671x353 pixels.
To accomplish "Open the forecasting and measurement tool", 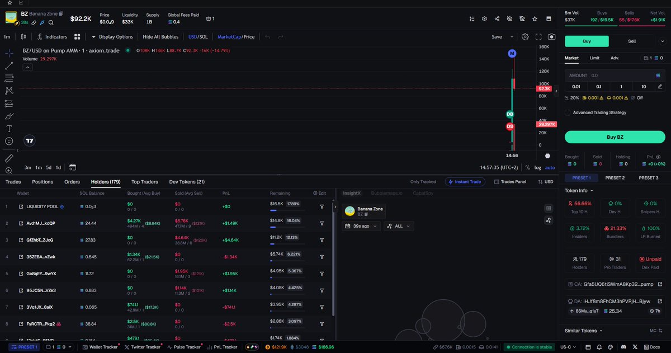I will tap(9, 103).
